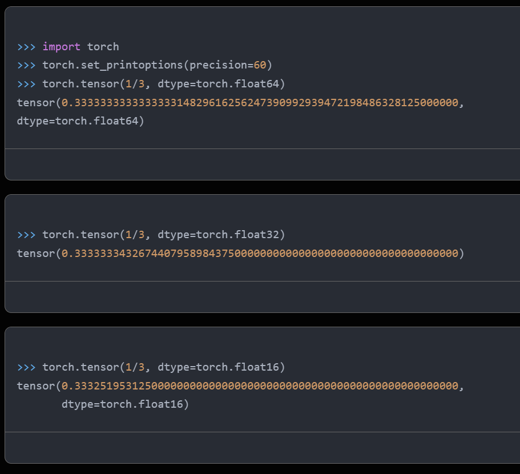Click the precision value 60

[x=260, y=65]
